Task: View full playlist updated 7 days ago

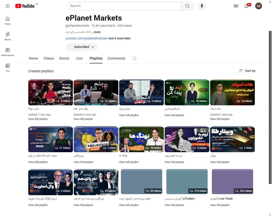Action: [x=38, y=119]
